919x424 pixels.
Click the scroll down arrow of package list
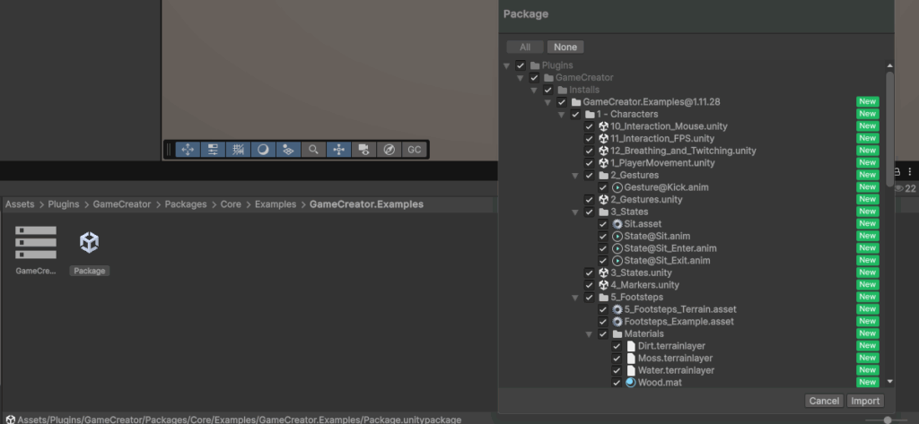tap(889, 381)
